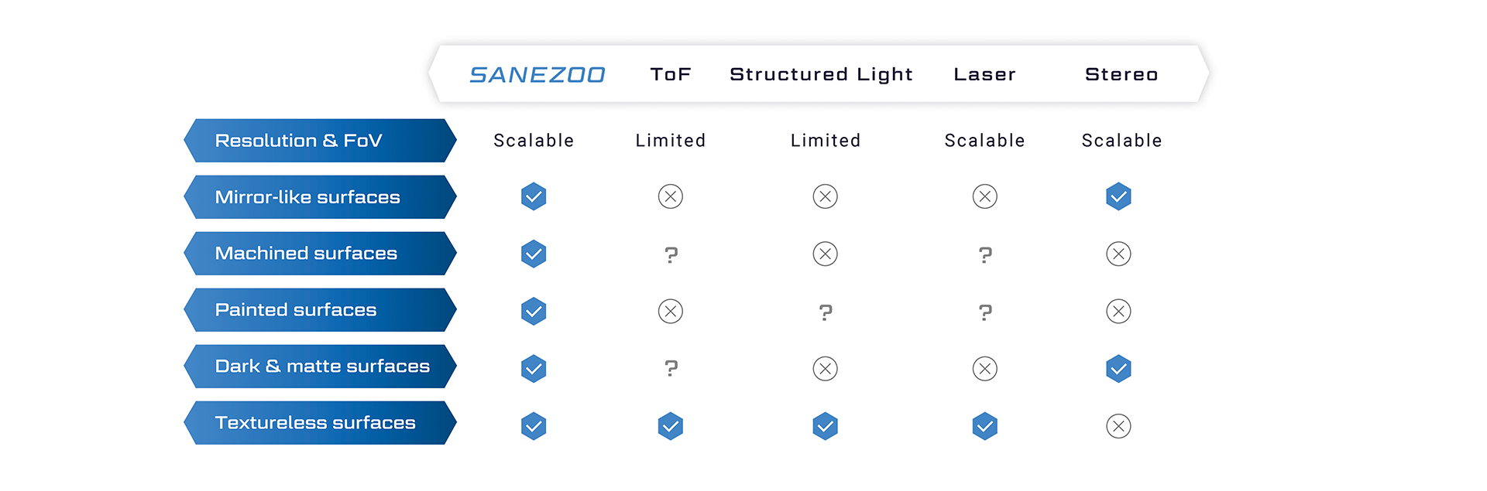Screen dimensions: 1487x491
Task: Click Structured Light question mark in Painted row
Action: pos(826,312)
